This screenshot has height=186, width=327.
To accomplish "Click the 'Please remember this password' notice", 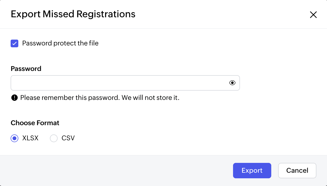I will coord(70,98).
